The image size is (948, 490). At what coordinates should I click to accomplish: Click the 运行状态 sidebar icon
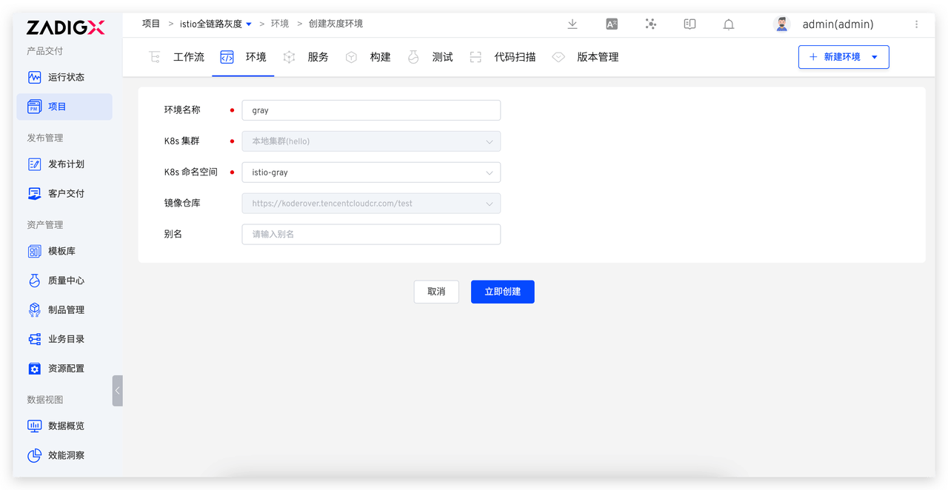[34, 77]
